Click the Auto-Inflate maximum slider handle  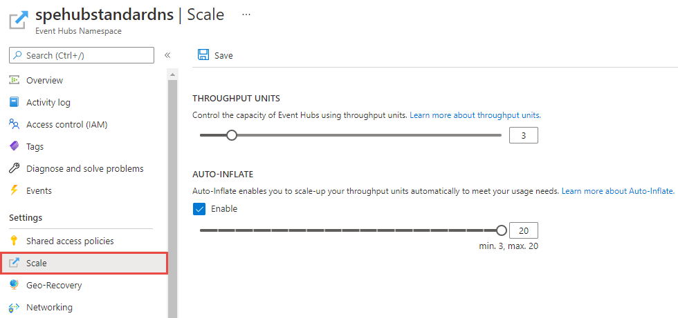click(502, 230)
